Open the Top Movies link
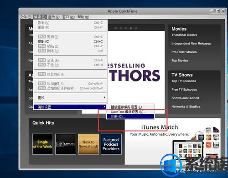 tap(180, 61)
